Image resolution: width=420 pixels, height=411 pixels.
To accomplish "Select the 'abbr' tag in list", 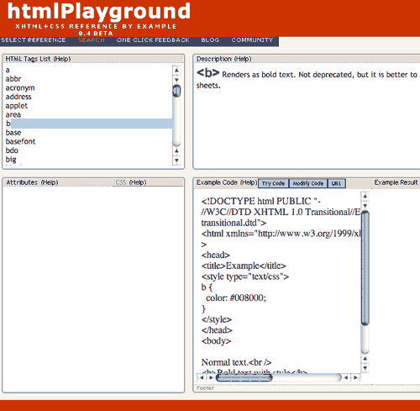I will (x=13, y=79).
